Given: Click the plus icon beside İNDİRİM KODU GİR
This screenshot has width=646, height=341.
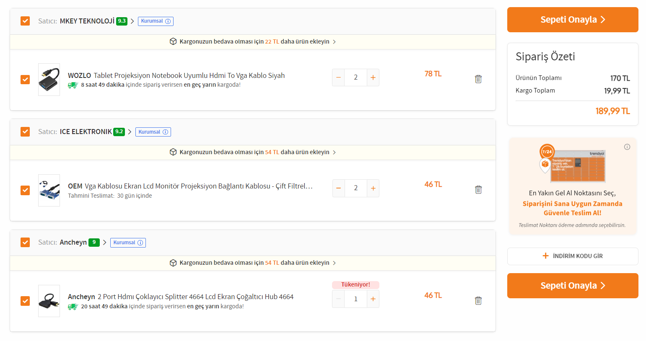Looking at the screenshot, I should [545, 256].
